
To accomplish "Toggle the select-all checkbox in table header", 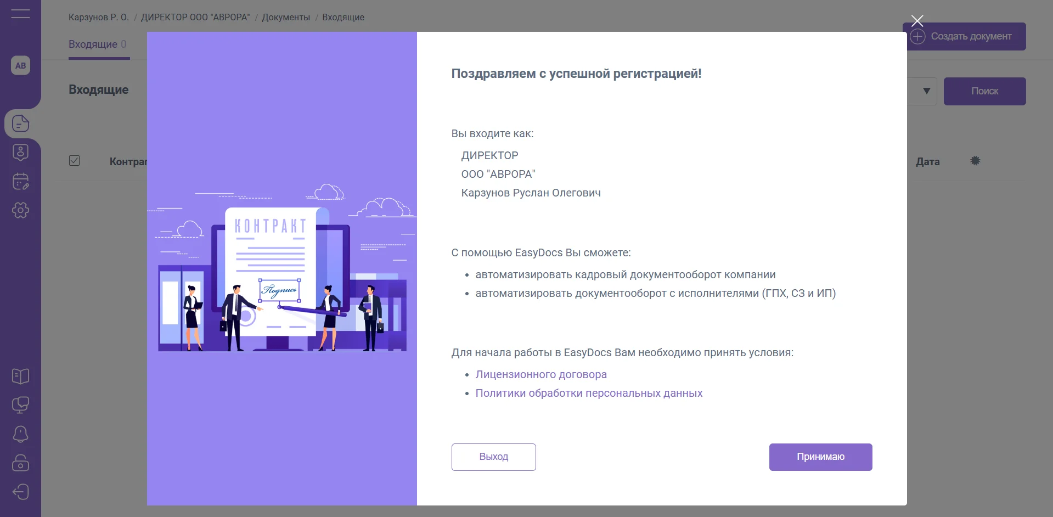I will 75,161.
